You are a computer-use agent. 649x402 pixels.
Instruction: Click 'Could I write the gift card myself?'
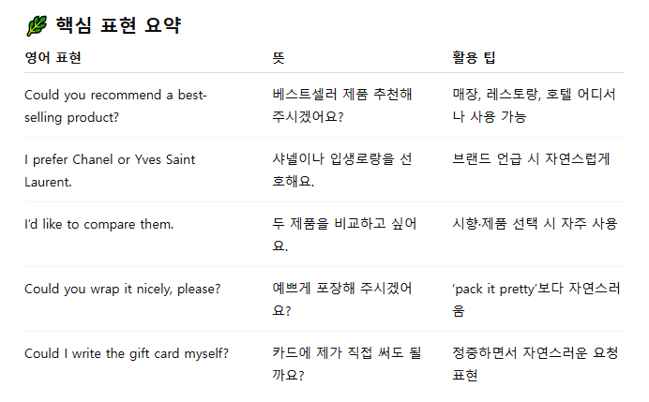127,353
